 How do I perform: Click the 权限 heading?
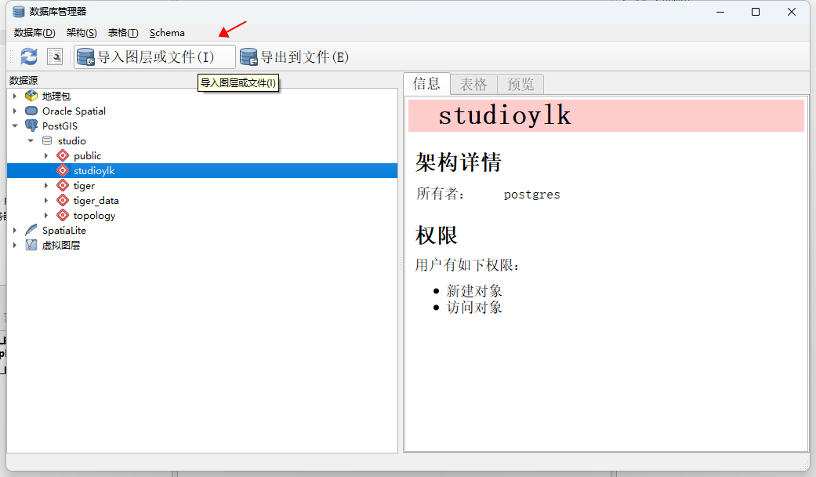[x=436, y=235]
